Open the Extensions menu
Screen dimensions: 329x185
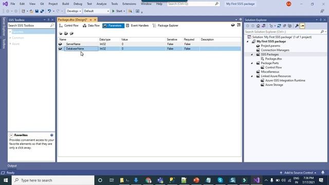(129, 4)
